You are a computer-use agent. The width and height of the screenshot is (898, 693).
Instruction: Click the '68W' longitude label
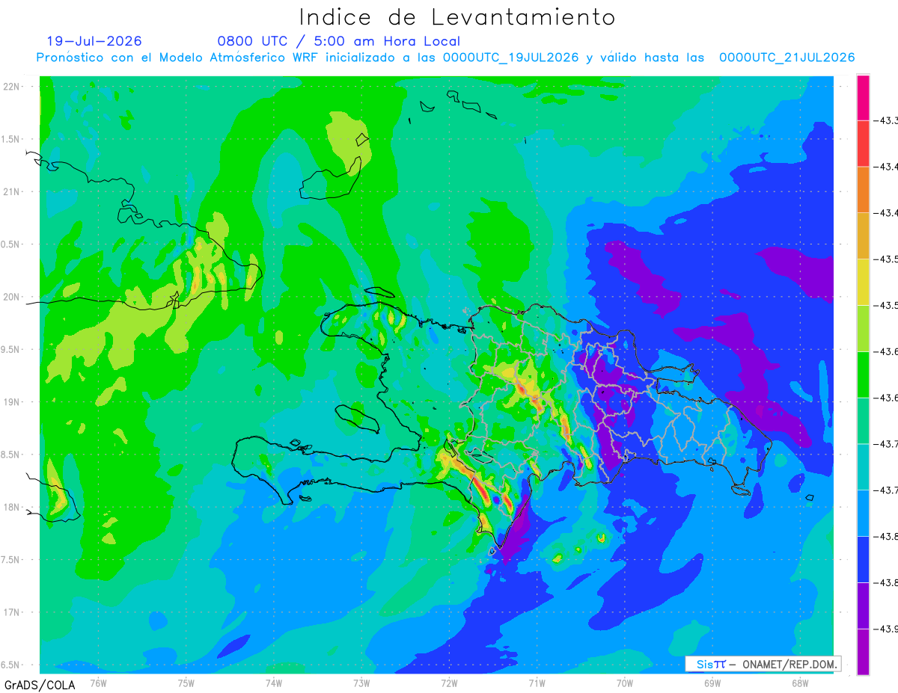tap(800, 683)
